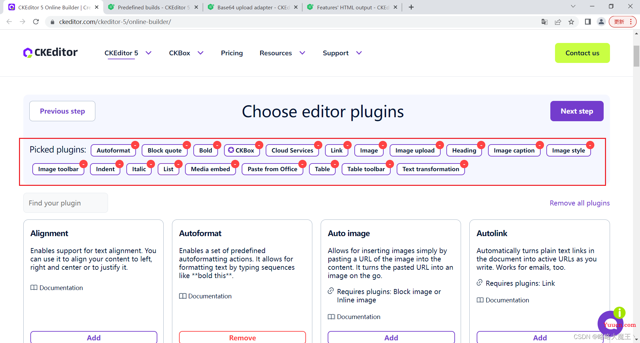
Task: Click red minus on Table plugin
Action: coord(335,164)
